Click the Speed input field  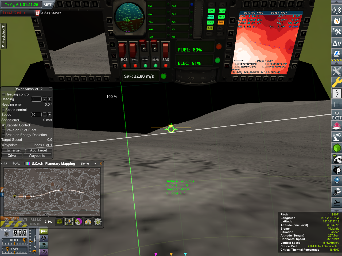click(x=36, y=115)
